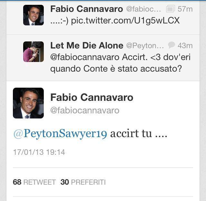Tap the media icon beside 57m
Viewport: 206px width, 201px height.
pos(170,9)
